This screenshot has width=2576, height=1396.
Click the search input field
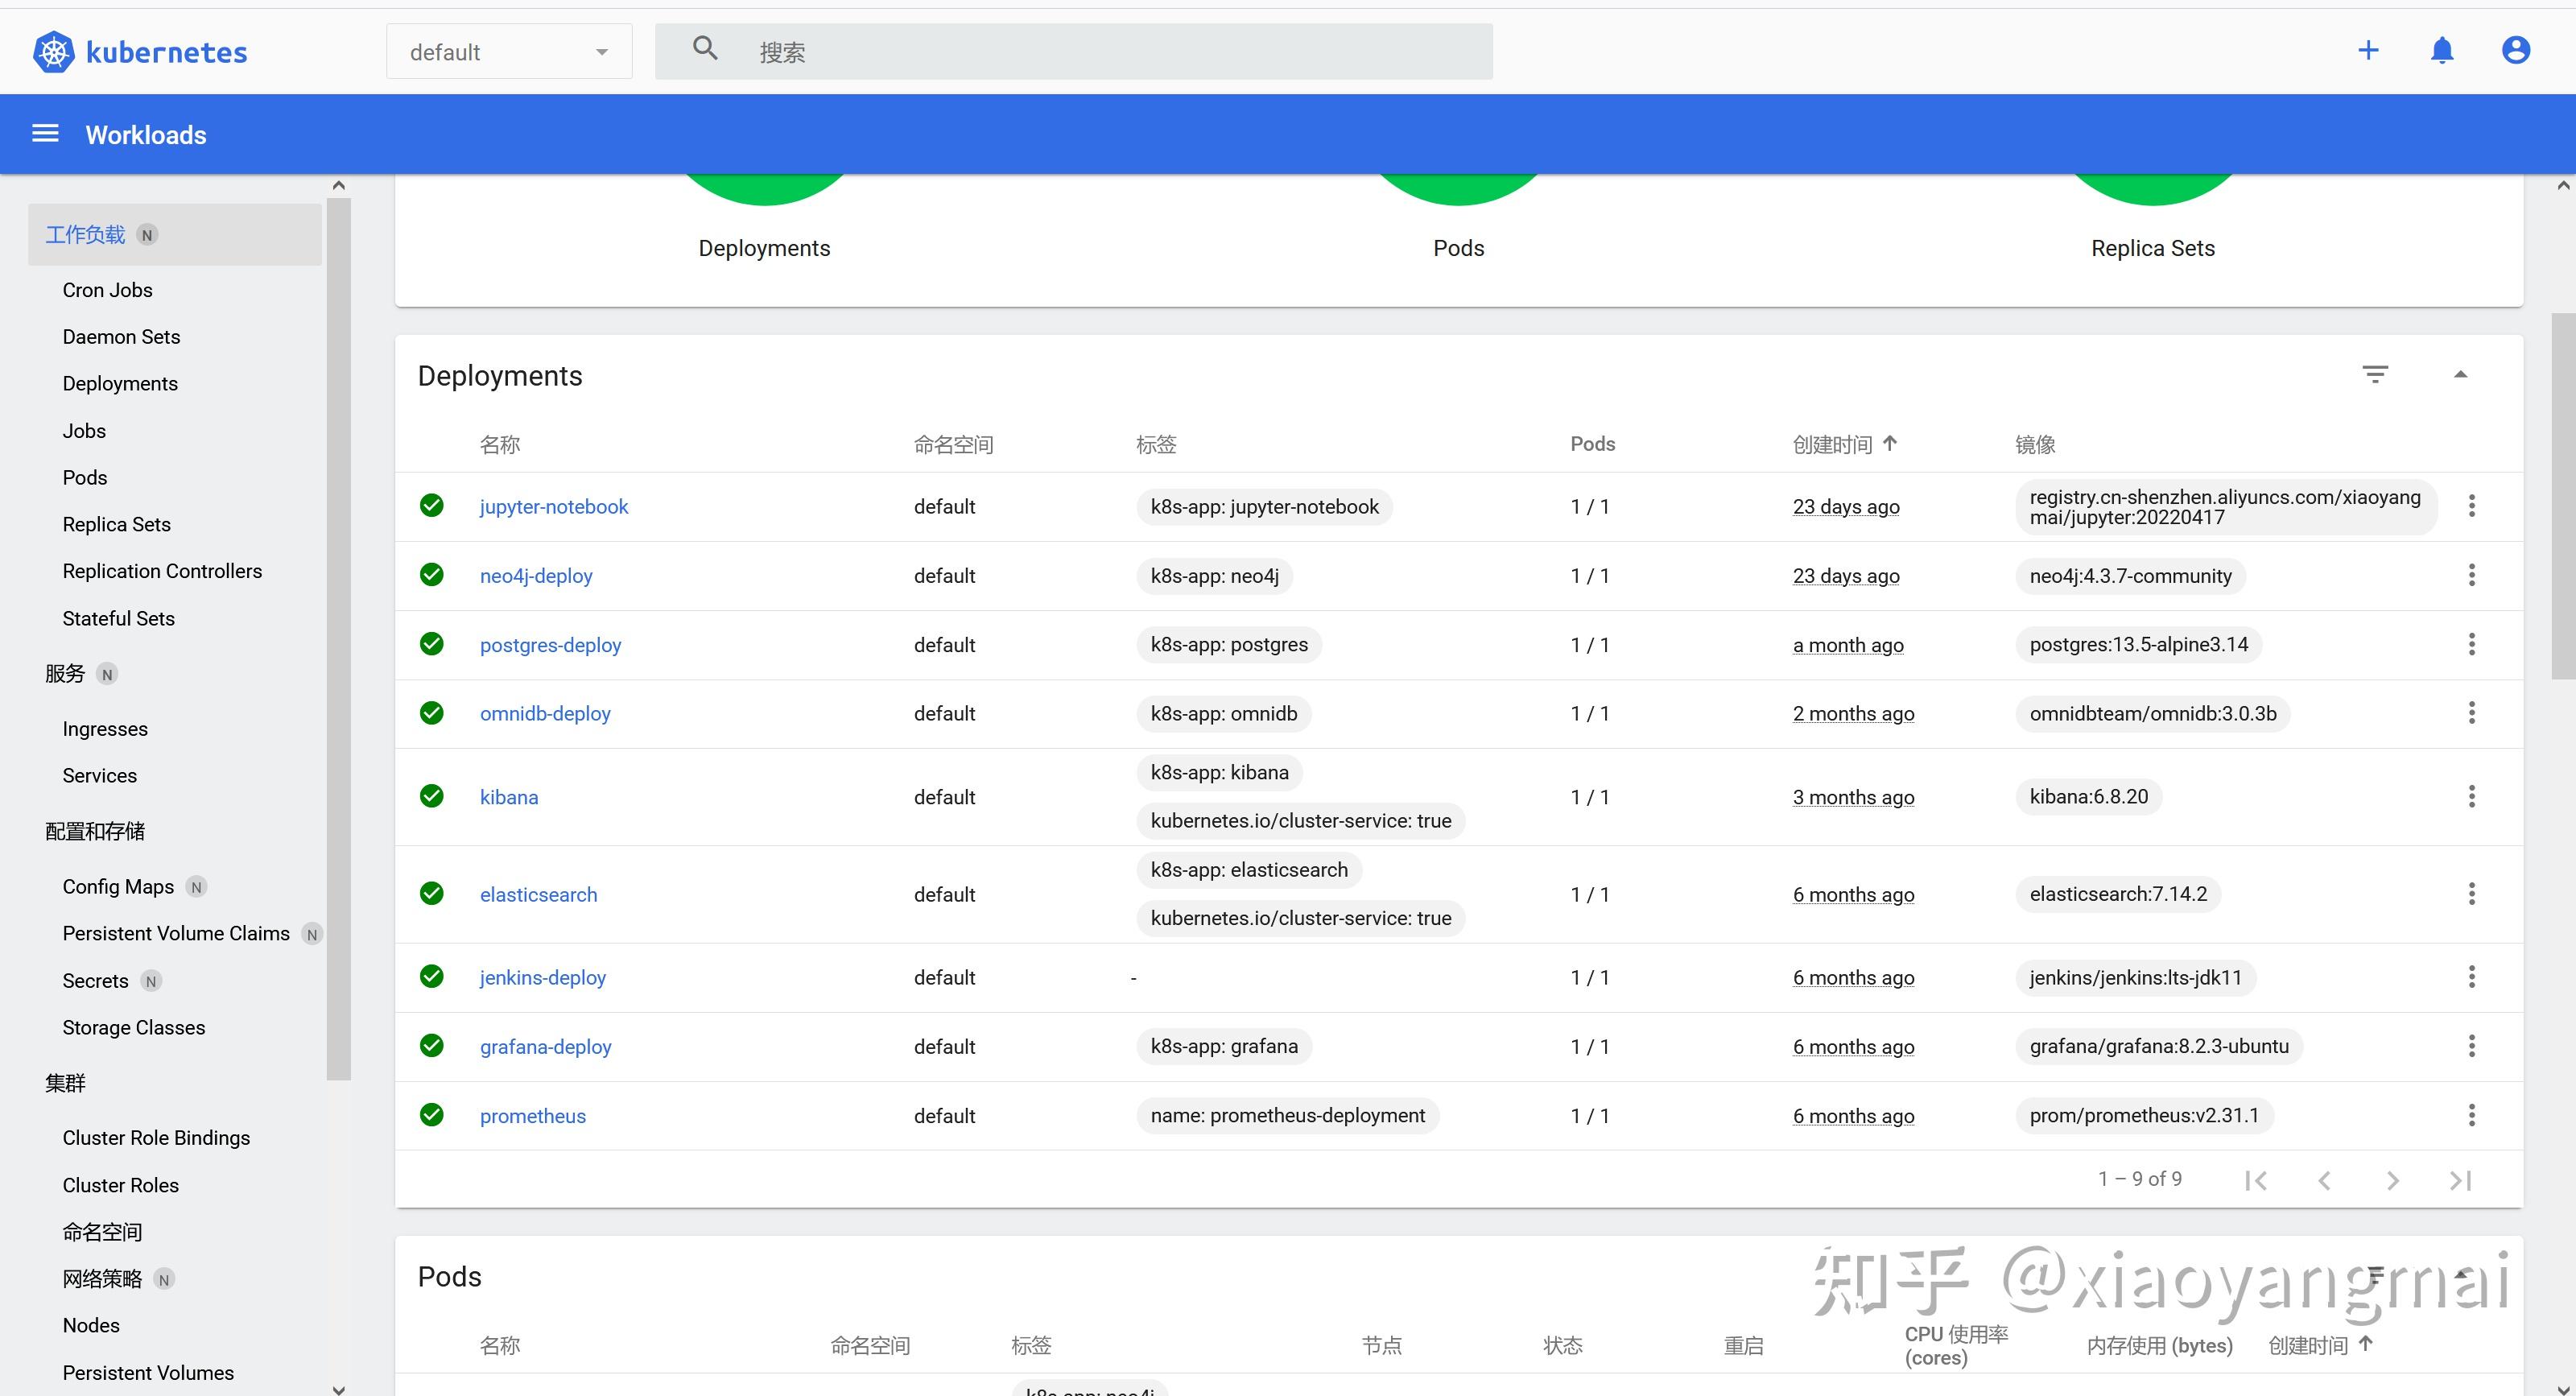1100,52
